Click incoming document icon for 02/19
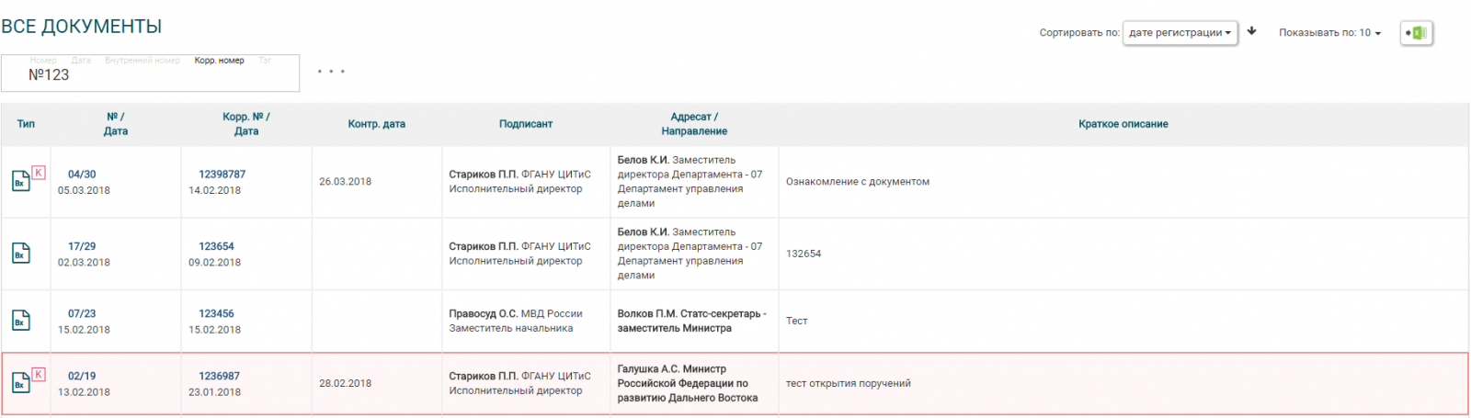Image resolution: width=1471 pixels, height=418 pixels. pyautogui.click(x=20, y=383)
